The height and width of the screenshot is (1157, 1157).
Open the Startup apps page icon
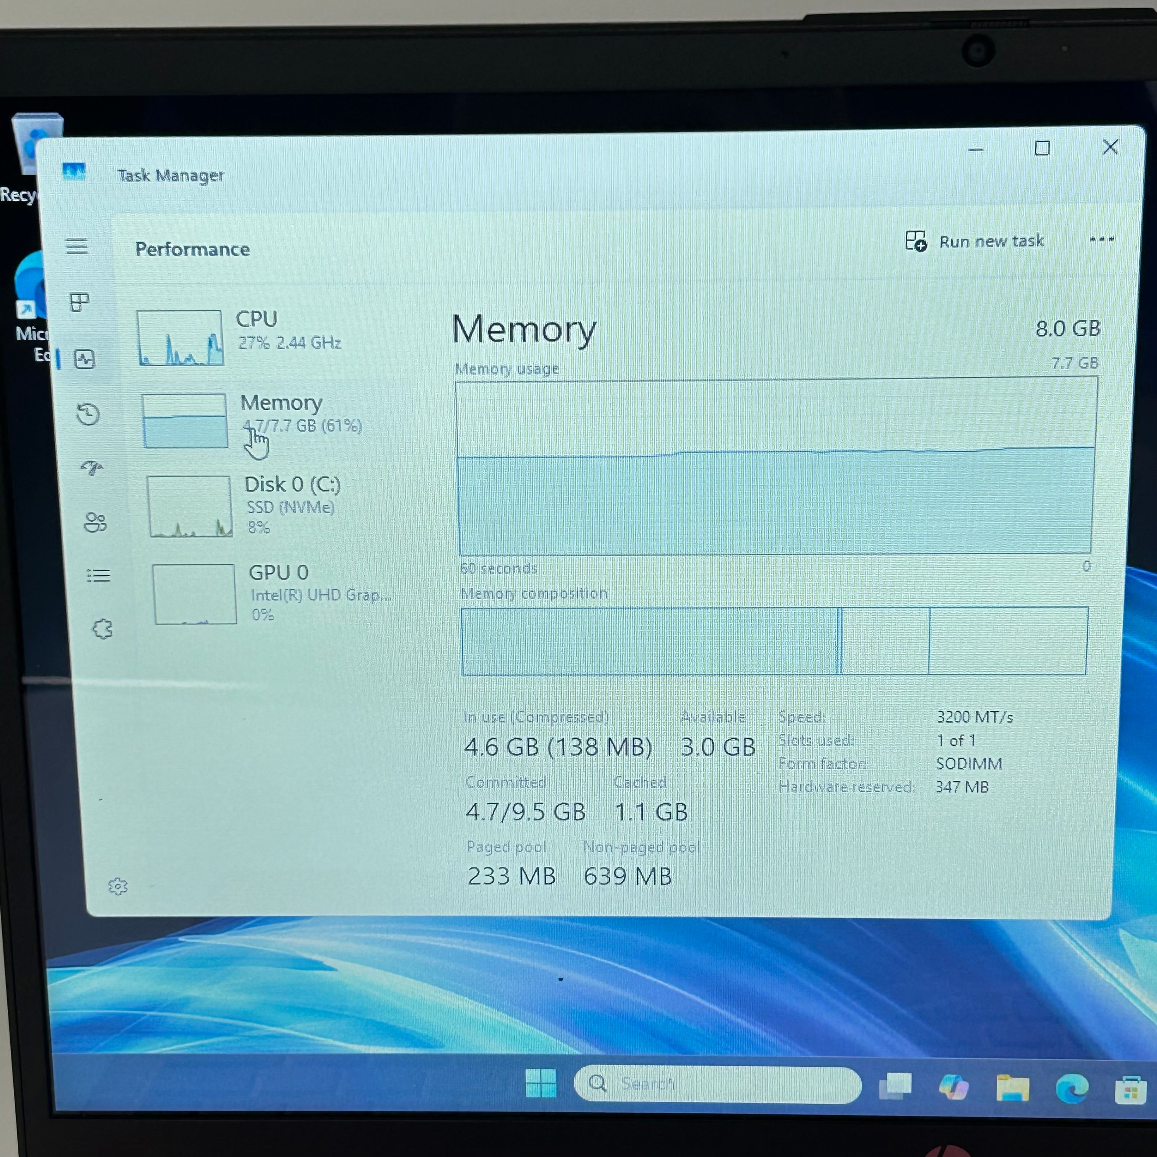click(x=91, y=467)
